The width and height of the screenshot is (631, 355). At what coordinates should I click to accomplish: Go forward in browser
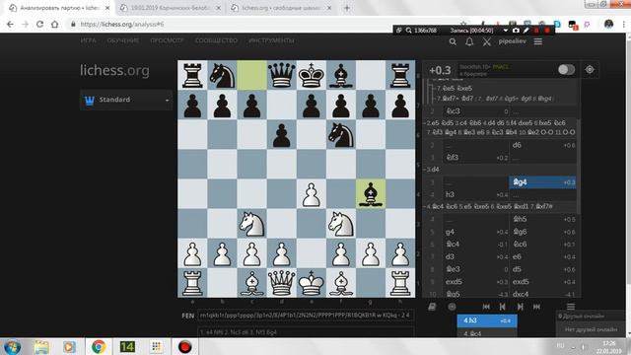[25, 24]
